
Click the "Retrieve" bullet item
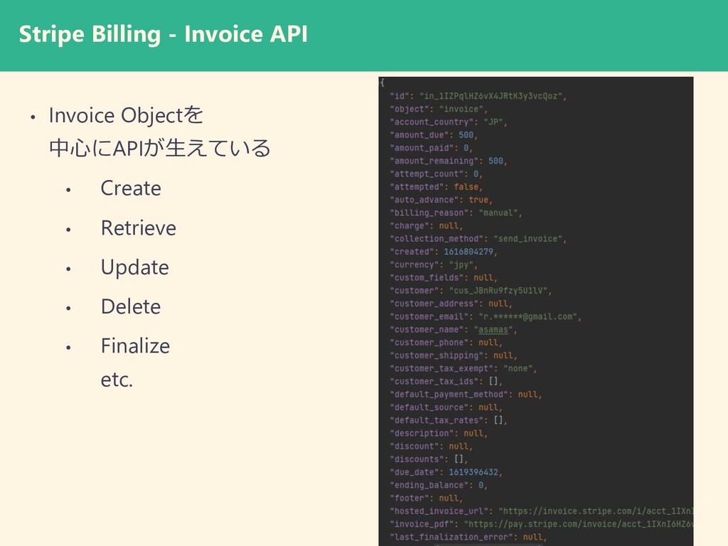pyautogui.click(x=139, y=228)
